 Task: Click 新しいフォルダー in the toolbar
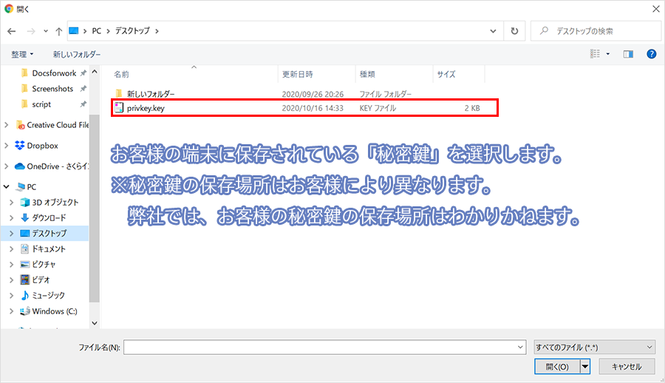pyautogui.click(x=77, y=54)
